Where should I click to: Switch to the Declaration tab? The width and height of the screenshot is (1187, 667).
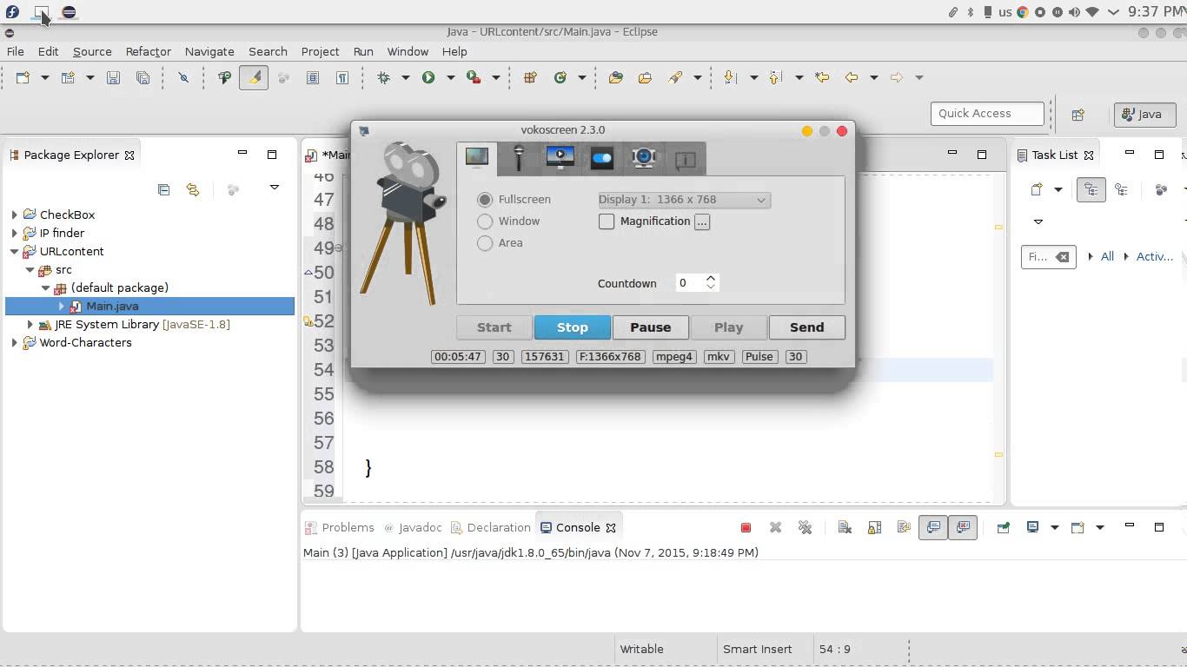click(490, 527)
